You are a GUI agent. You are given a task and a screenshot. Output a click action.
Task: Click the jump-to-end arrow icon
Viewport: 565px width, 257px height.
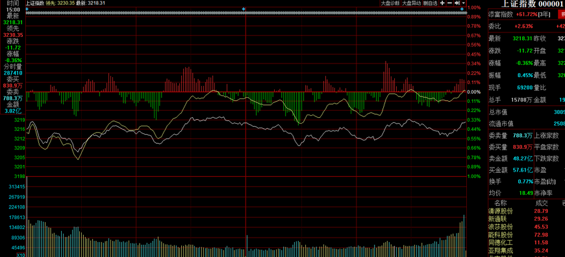point(457,3)
